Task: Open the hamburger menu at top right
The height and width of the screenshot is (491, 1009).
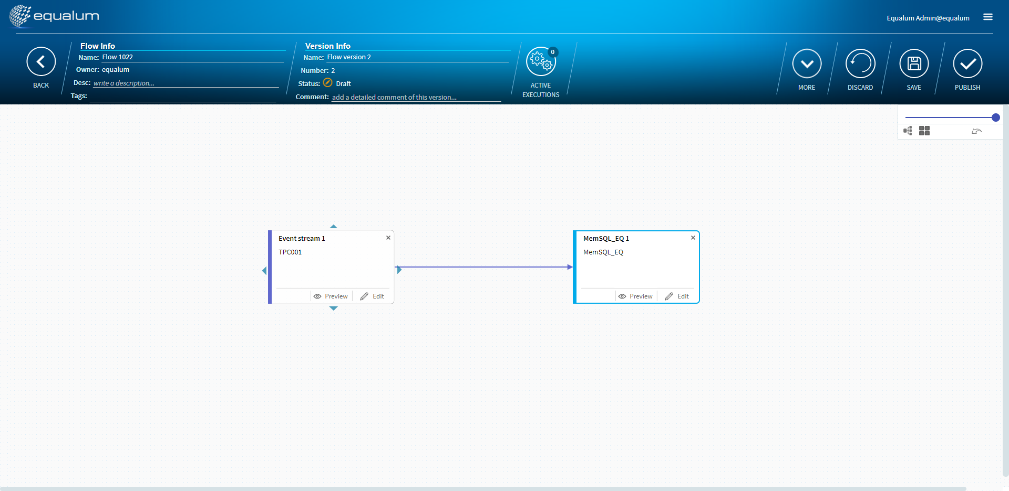Action: pyautogui.click(x=988, y=17)
